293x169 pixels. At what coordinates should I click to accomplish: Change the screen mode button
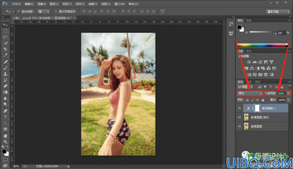pos(5,166)
